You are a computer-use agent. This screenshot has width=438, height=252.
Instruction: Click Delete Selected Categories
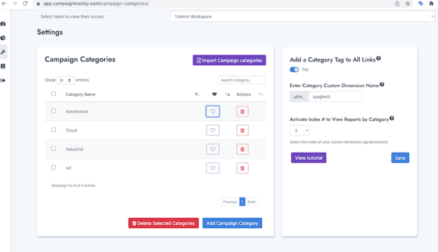click(x=163, y=223)
